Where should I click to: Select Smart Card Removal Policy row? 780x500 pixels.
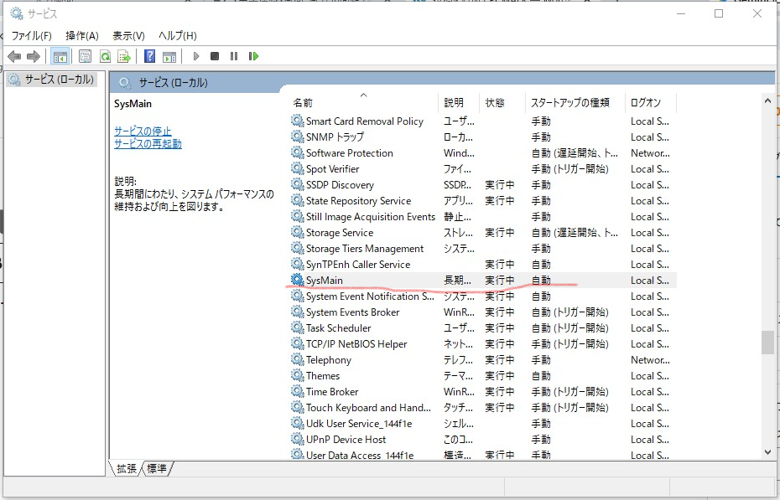[x=482, y=121]
